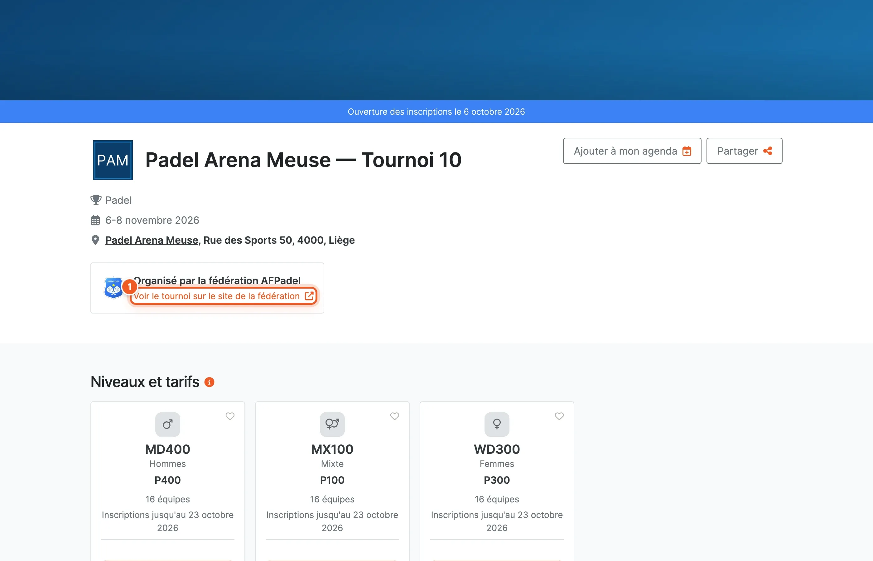
Task: Click the location pin icon by the address
Action: [95, 240]
